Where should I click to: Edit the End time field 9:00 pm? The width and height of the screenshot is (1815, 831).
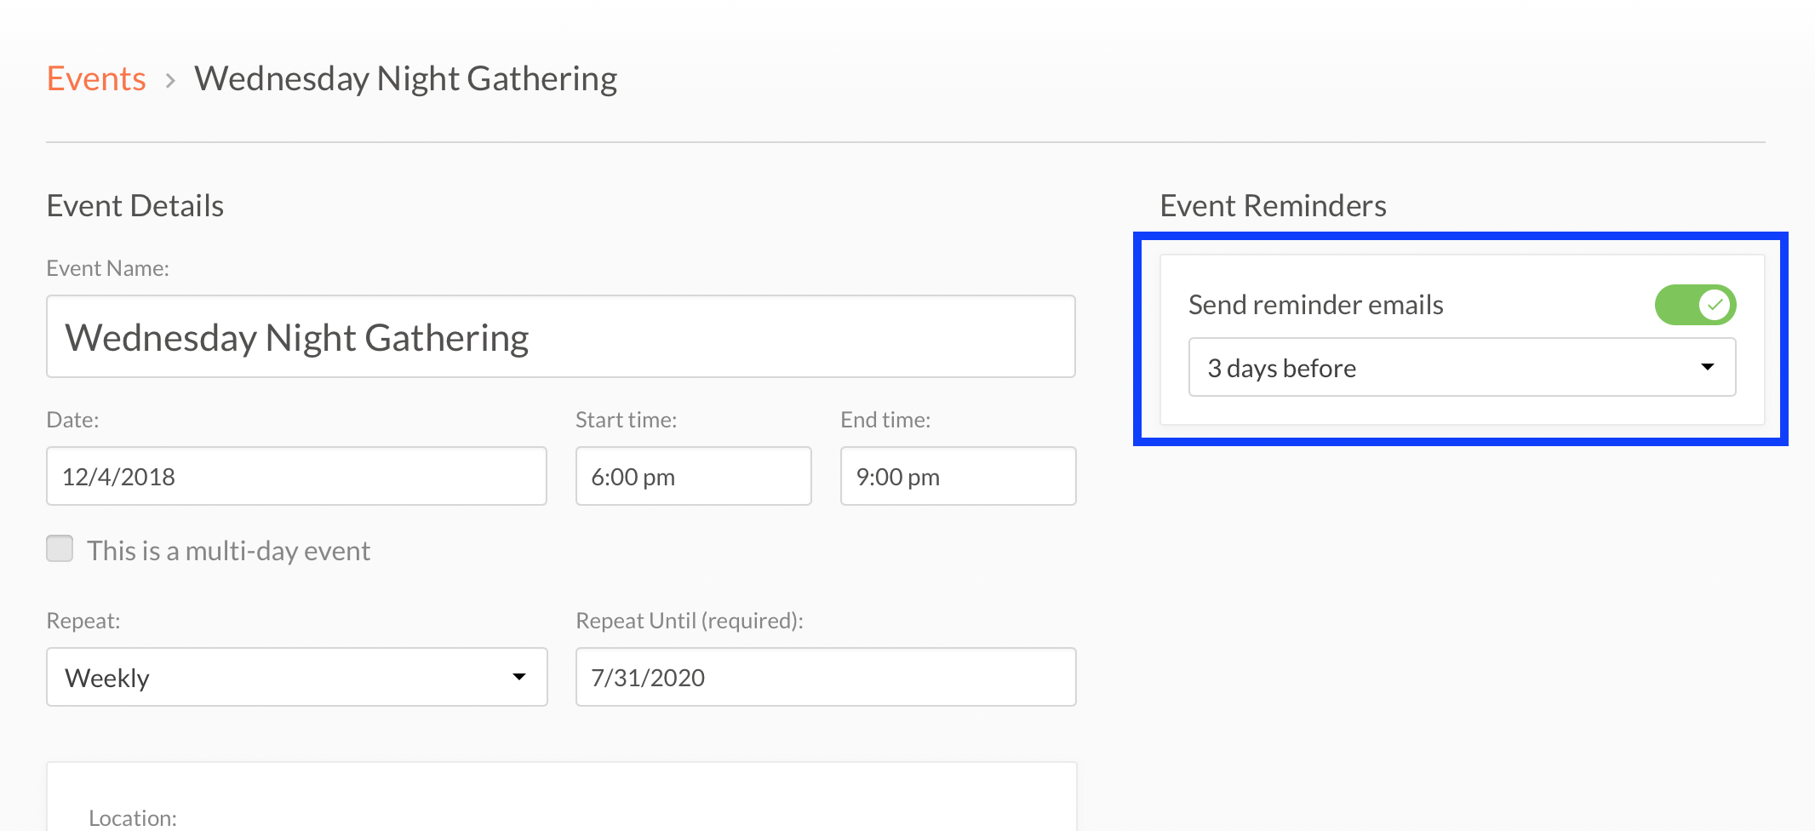pos(958,477)
